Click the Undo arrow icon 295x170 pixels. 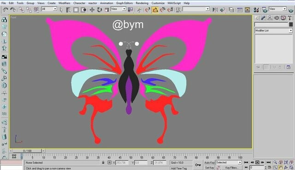[6, 10]
